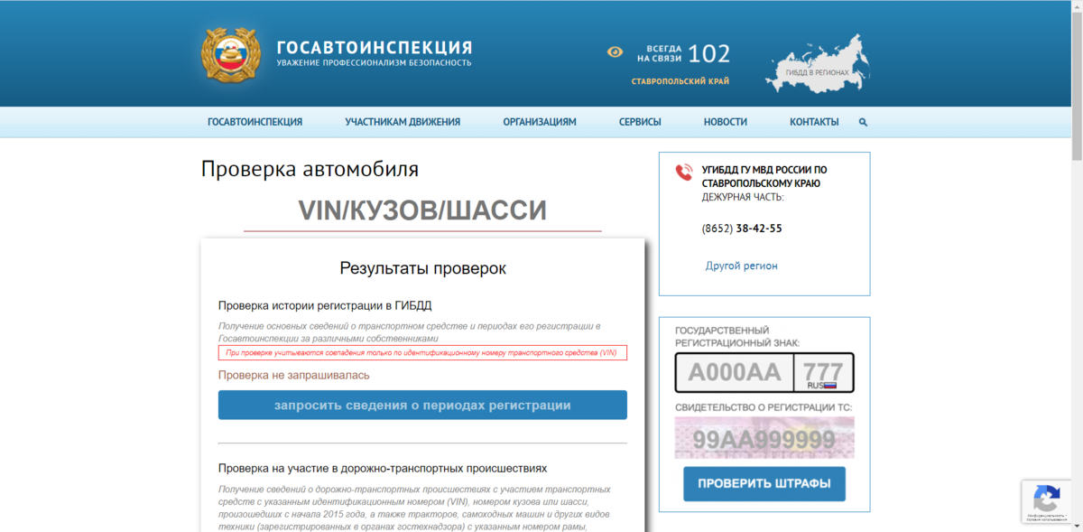
Task: Click the search magnifier in the navigation bar
Action: coord(863,122)
